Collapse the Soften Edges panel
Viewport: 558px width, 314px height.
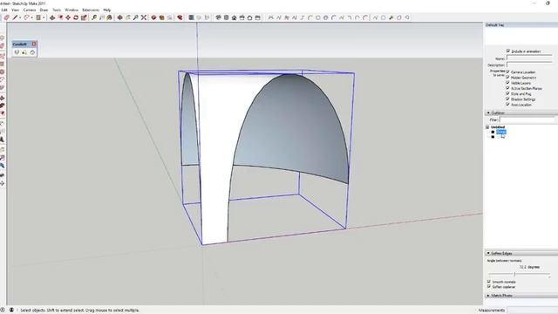coord(488,253)
